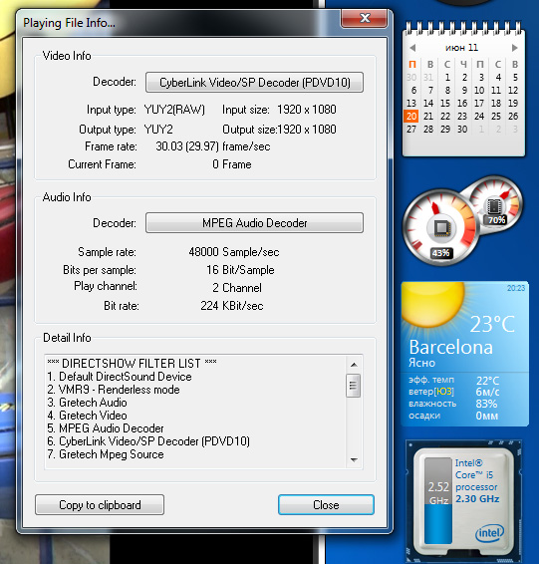The height and width of the screenshot is (564, 539).
Task: Click the CPU usage gauge showing 43%
Action: tap(441, 227)
